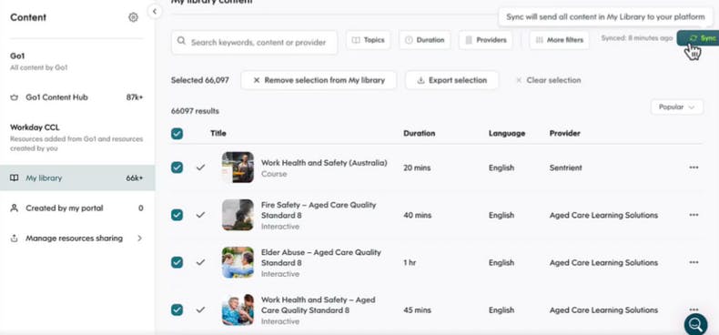Click the green Sync button
This screenshot has width=719, height=335.
698,38
